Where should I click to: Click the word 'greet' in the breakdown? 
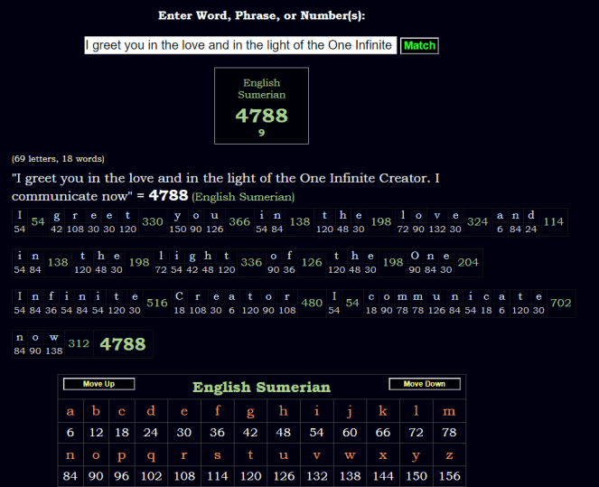[x=80, y=222]
